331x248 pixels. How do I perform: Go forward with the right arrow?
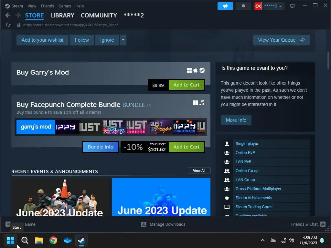(18, 15)
